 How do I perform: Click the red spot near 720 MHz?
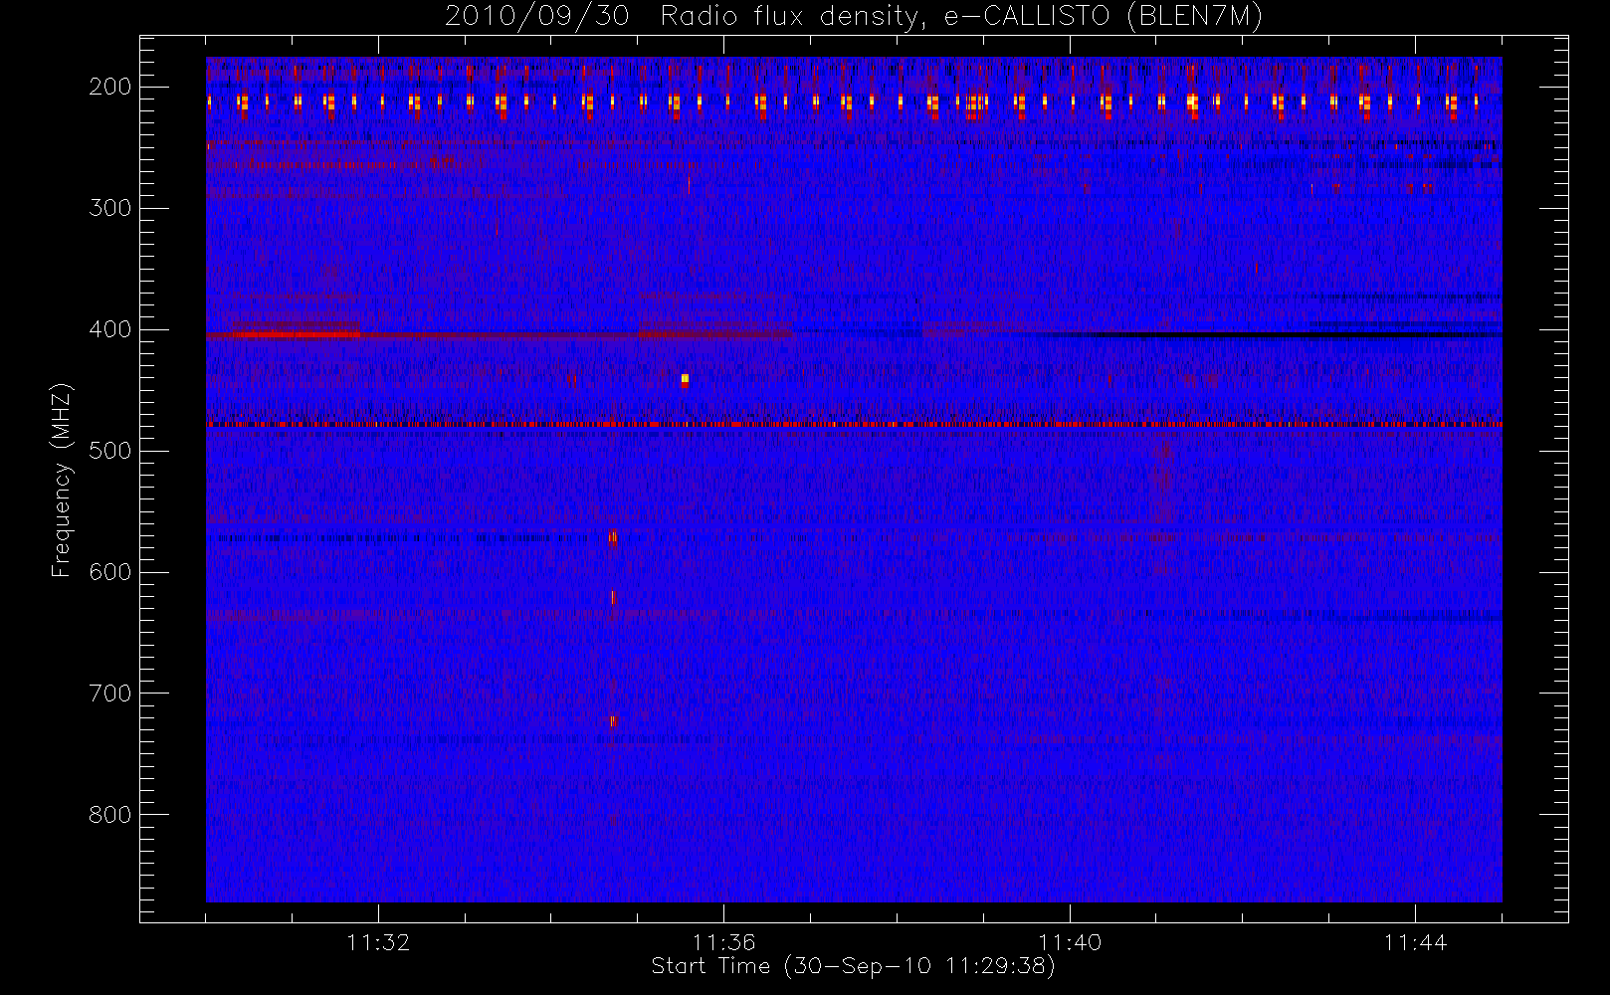(613, 720)
